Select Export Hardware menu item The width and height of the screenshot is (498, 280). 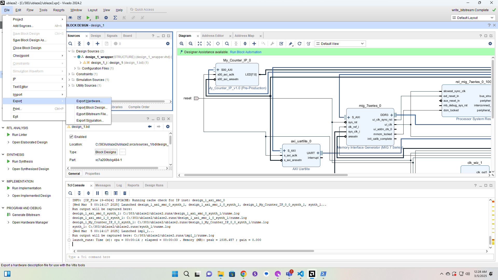(89, 101)
